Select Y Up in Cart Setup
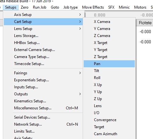Viewport: 153px width, 139px height. pos(109,92)
